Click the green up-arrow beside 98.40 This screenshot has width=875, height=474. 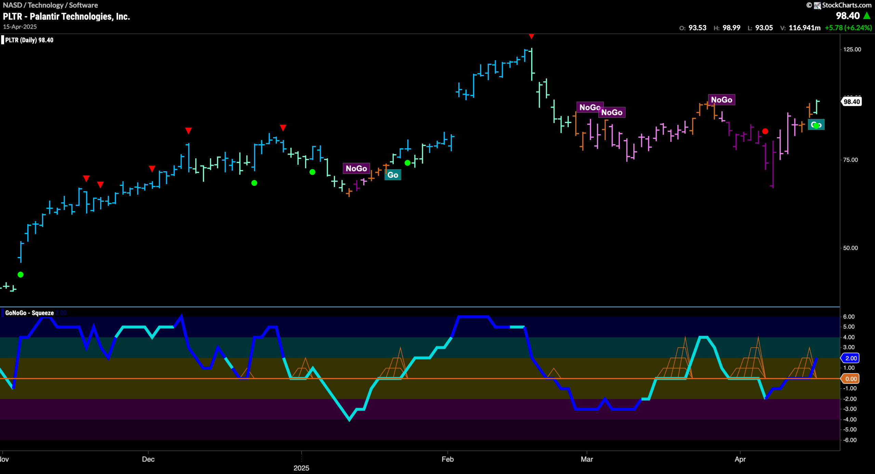(867, 16)
